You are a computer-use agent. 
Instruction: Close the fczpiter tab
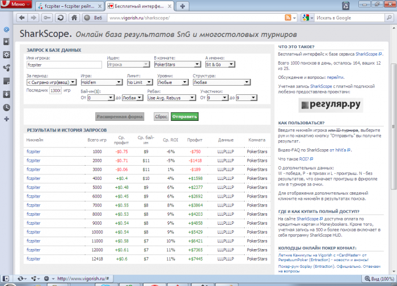pos(100,6)
